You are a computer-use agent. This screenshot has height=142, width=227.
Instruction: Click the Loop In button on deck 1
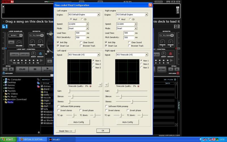(15, 55)
